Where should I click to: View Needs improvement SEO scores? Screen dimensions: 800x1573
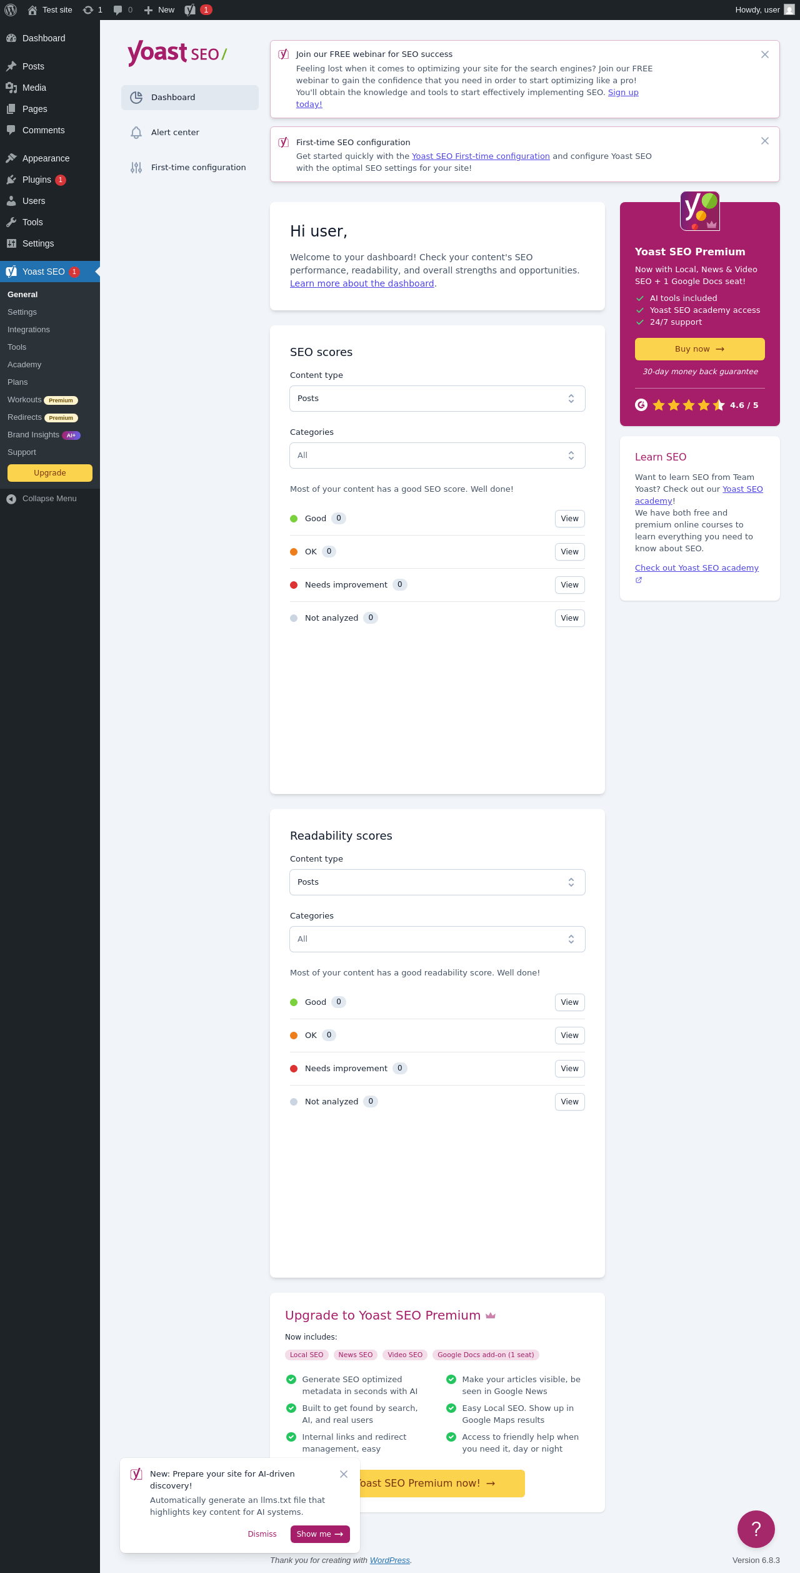(x=570, y=585)
